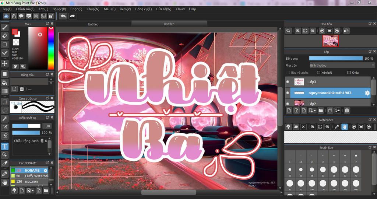
Task: Select the Eyedropper tool
Action: pyautogui.click(x=4, y=174)
